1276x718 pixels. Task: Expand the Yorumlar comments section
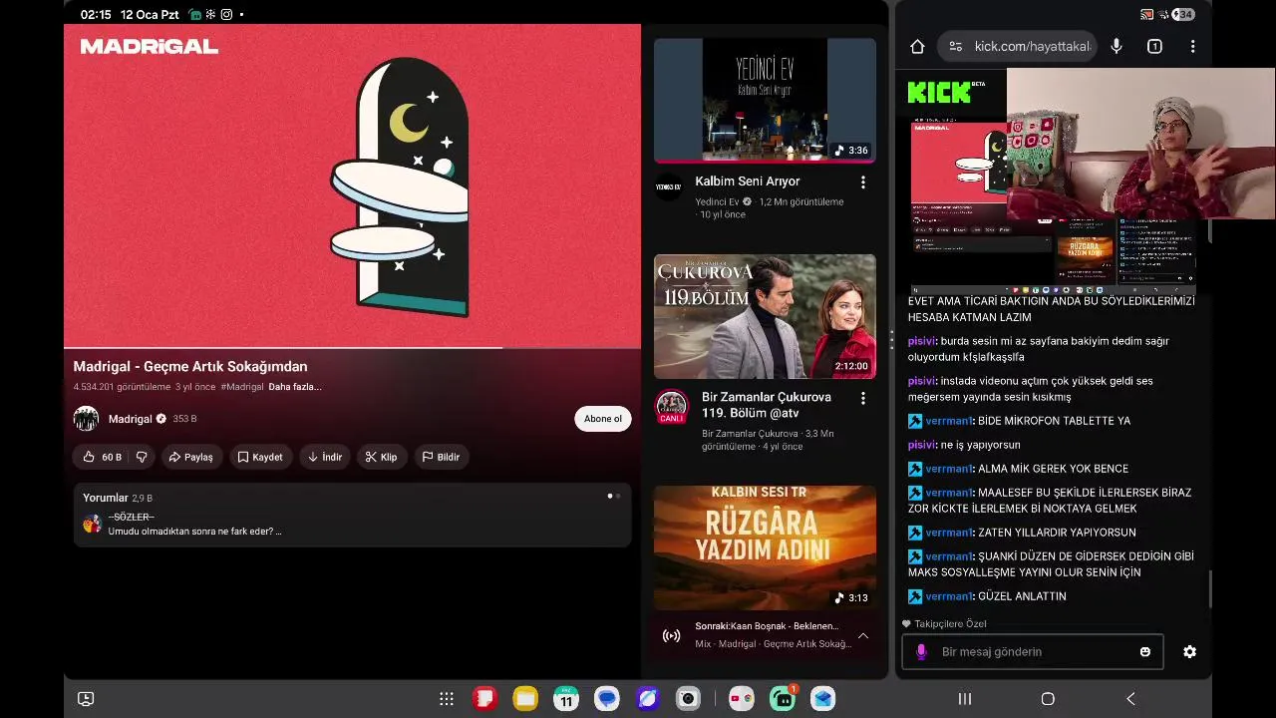pyautogui.click(x=352, y=515)
